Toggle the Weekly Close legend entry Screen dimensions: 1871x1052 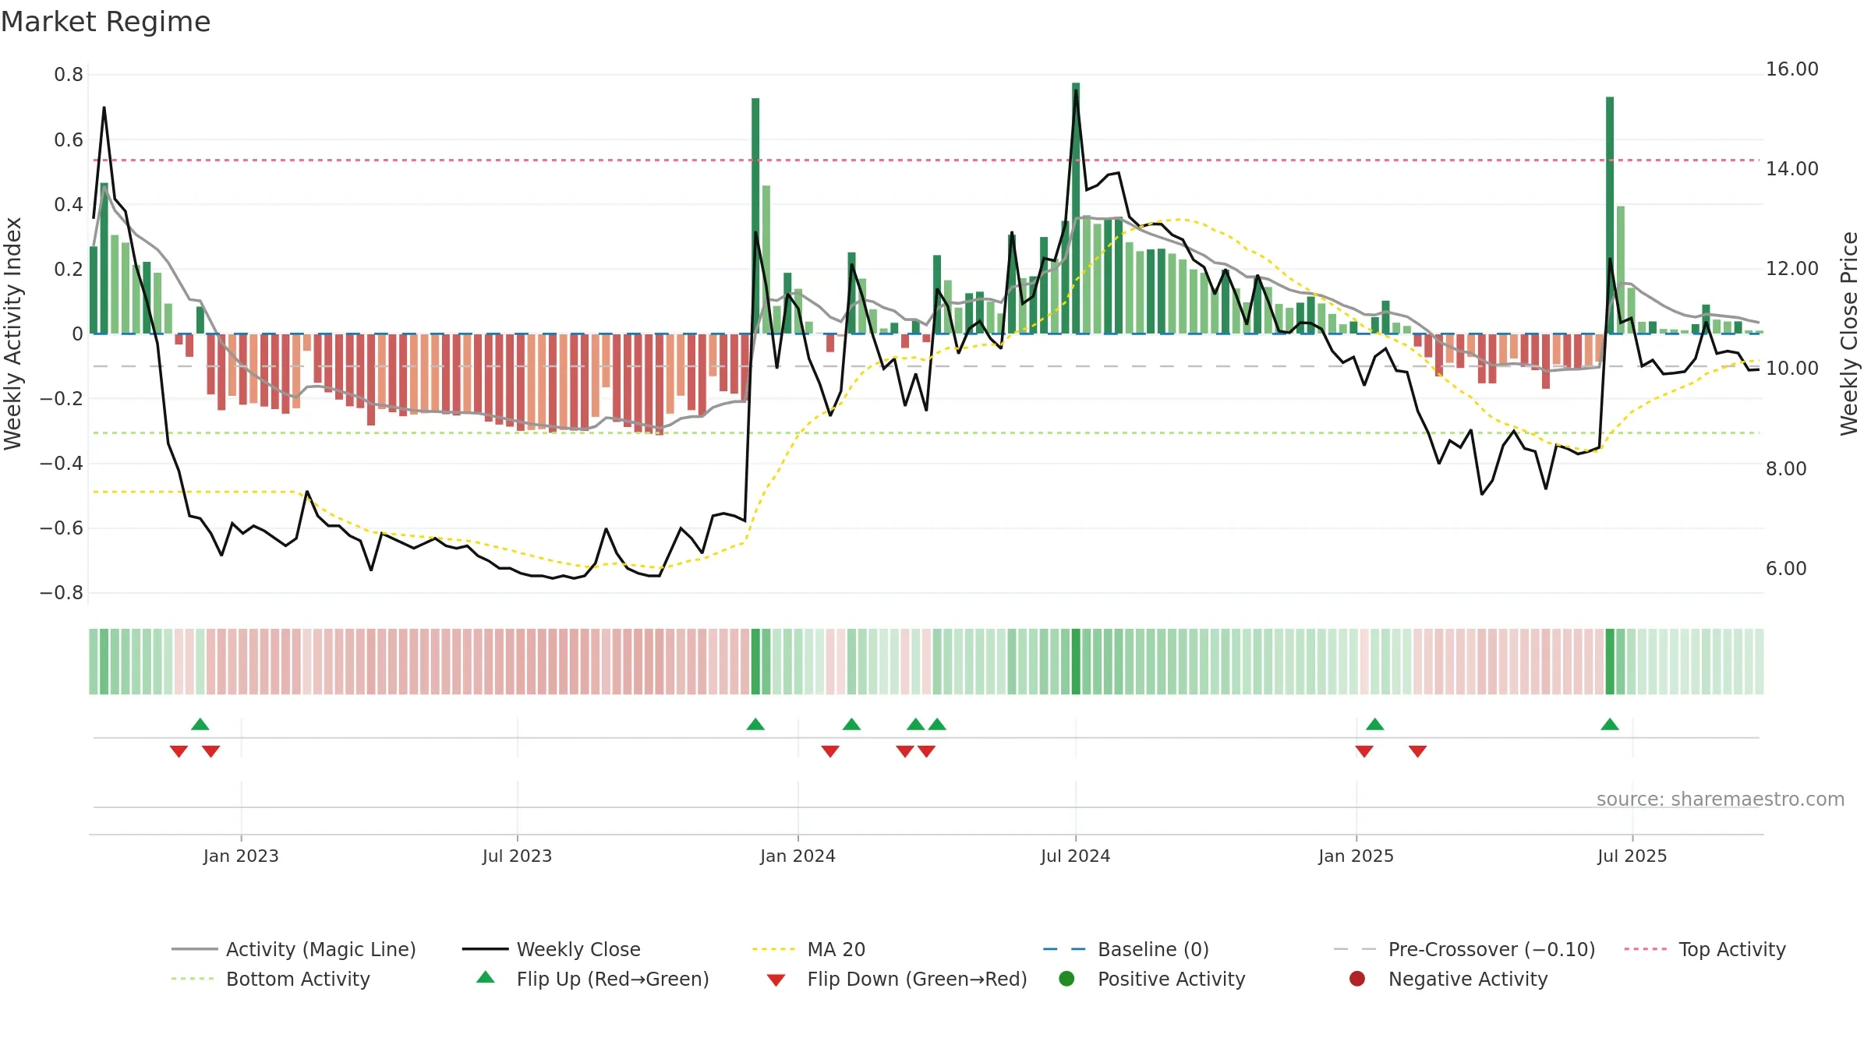pyautogui.click(x=551, y=949)
